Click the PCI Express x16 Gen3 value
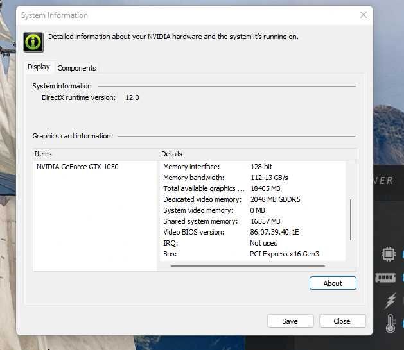Image resolution: width=404 pixels, height=350 pixels. [x=285, y=254]
